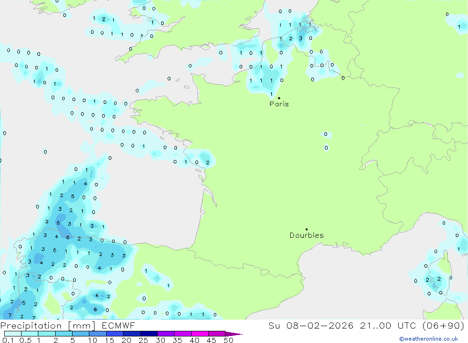Viewport: 468px width, 343px height.
Task: Open the weatheronline.co.uk copyright link
Action: click(x=429, y=339)
